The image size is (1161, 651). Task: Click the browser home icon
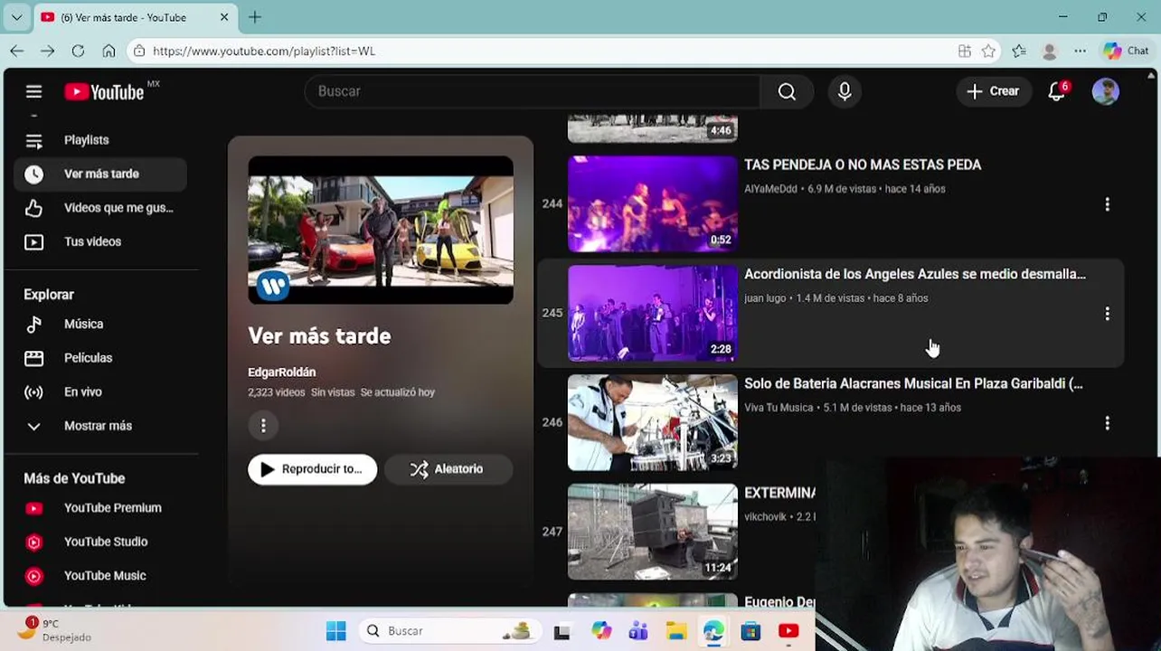109,52
